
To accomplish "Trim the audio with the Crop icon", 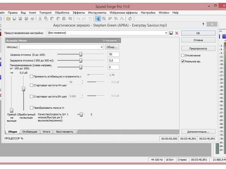I will (70, 19).
